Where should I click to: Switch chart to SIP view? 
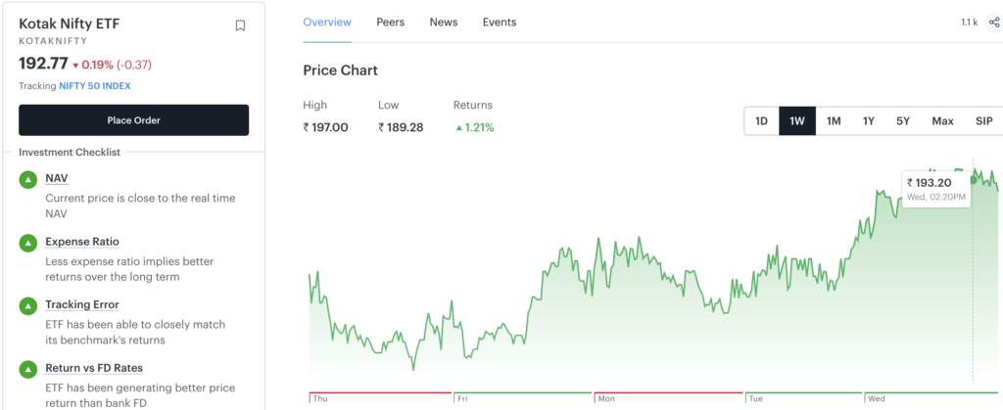[983, 120]
